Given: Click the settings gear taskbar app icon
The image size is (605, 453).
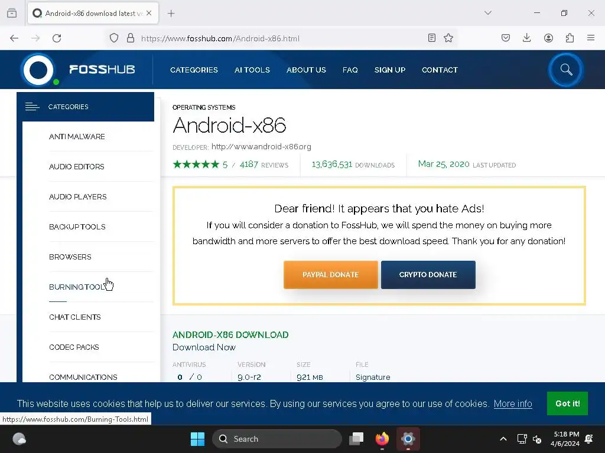Looking at the screenshot, I should click(408, 439).
